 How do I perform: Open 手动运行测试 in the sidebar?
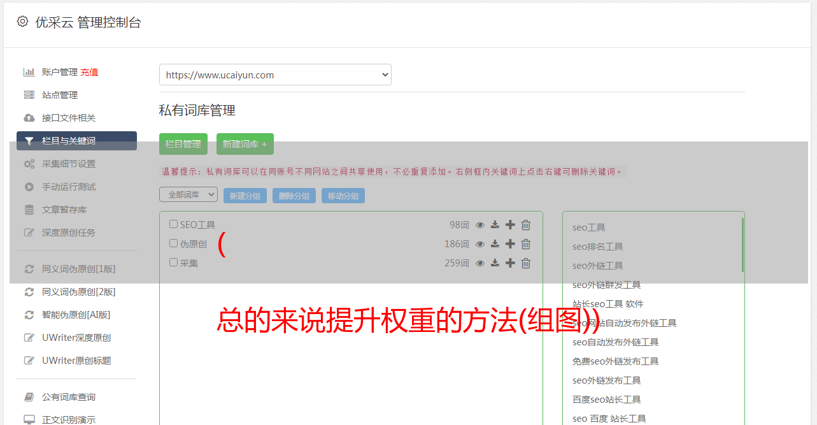(x=69, y=187)
